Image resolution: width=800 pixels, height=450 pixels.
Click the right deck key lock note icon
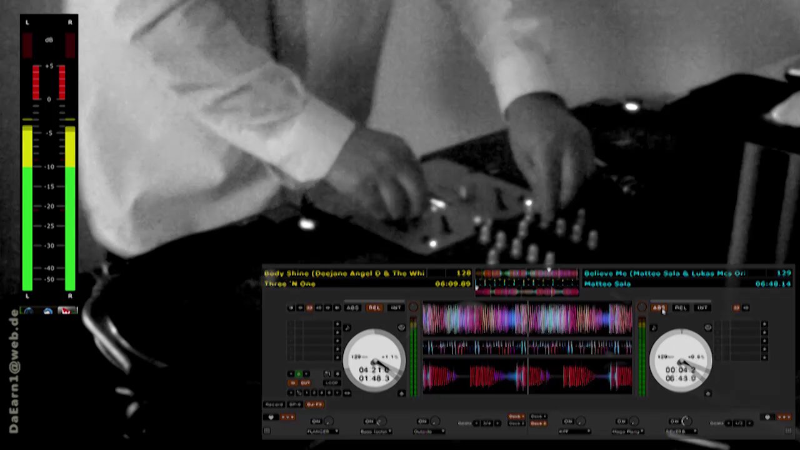point(654,327)
